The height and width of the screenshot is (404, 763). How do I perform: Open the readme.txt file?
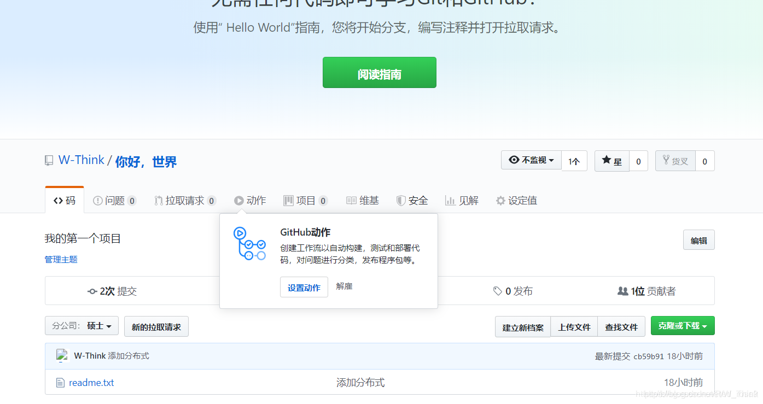click(x=91, y=383)
